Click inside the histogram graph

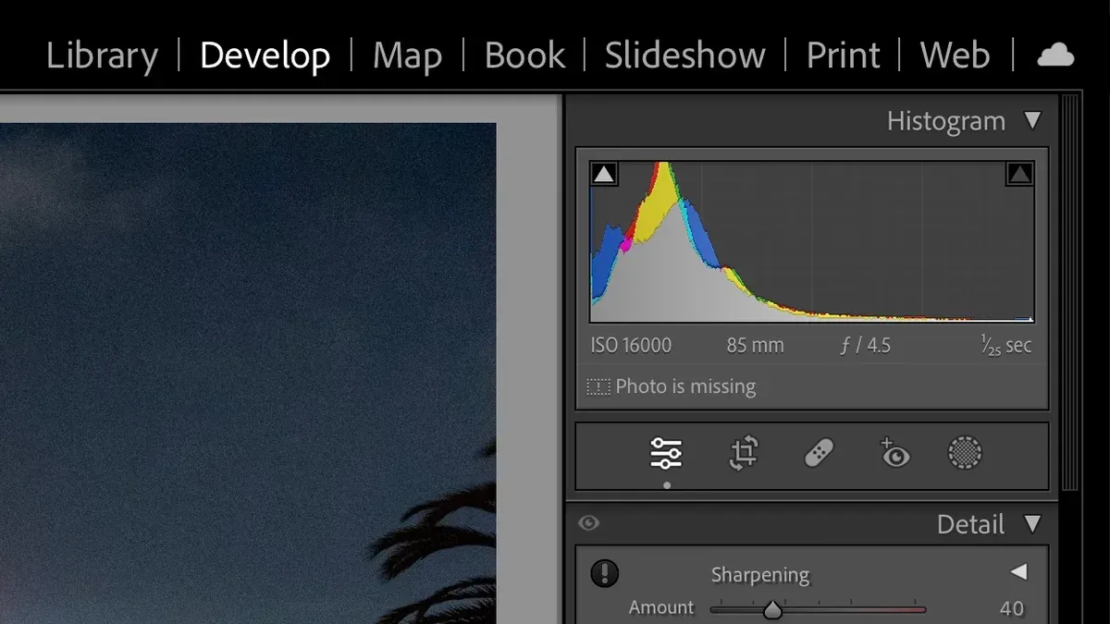(x=812, y=241)
